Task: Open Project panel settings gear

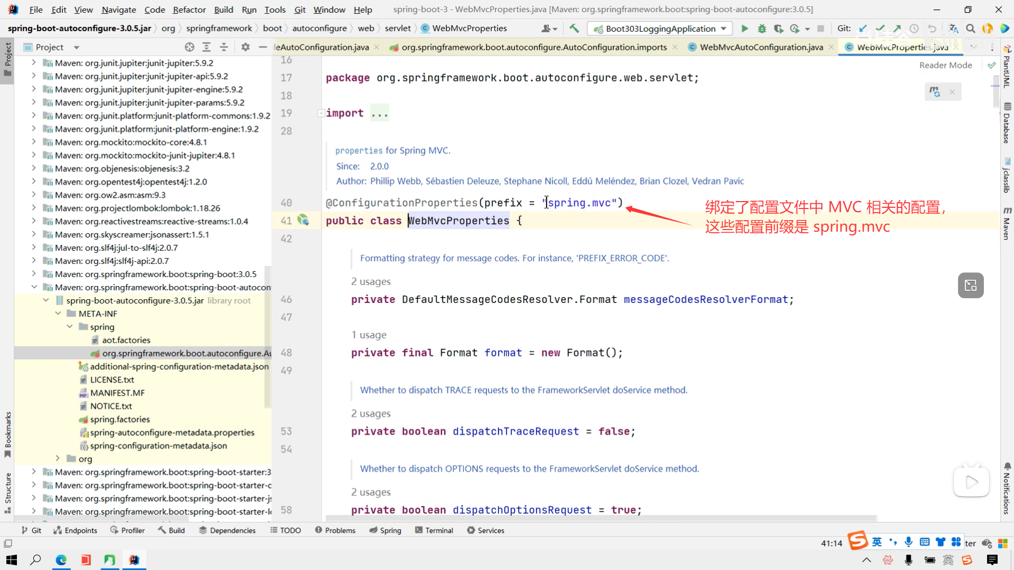Action: tap(245, 47)
